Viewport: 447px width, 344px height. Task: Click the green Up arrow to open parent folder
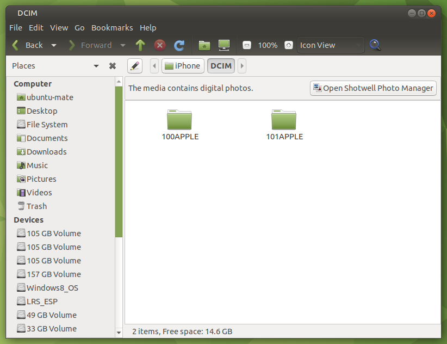(x=140, y=45)
